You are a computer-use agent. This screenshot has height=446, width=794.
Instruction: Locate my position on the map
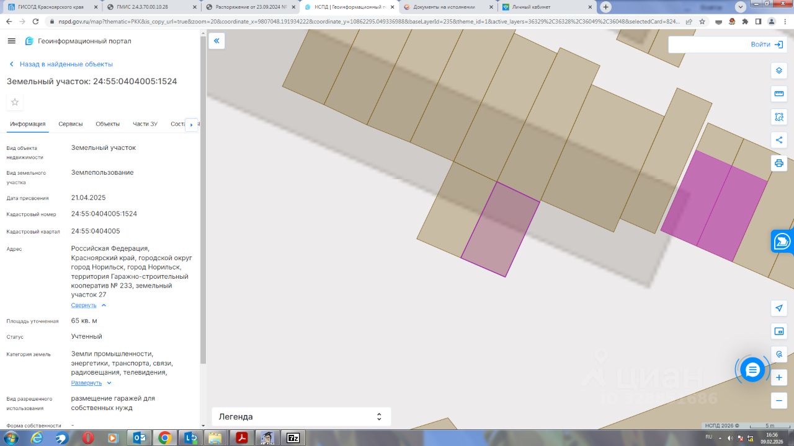pos(779,308)
